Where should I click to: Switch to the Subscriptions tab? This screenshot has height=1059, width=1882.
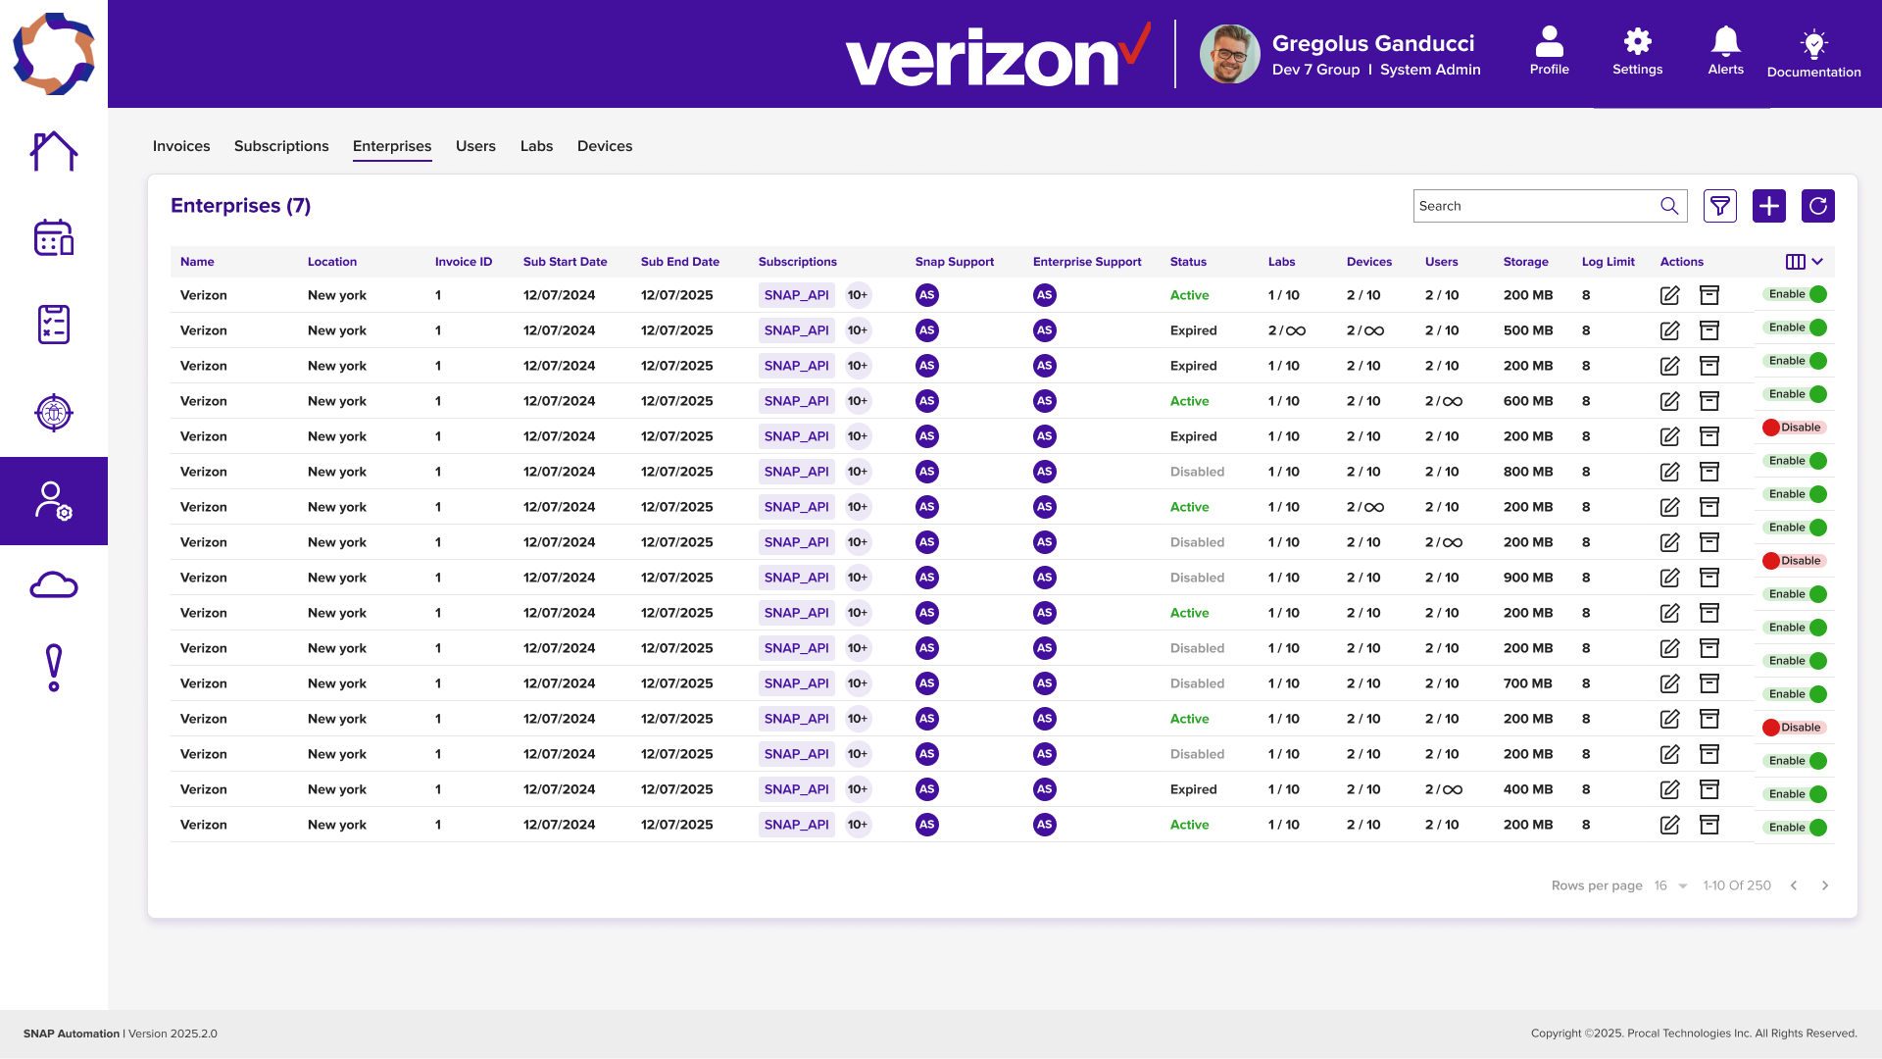[x=281, y=146]
